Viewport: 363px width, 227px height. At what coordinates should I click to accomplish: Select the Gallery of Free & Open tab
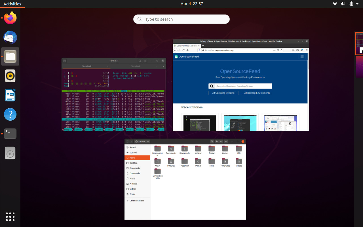click(x=186, y=45)
